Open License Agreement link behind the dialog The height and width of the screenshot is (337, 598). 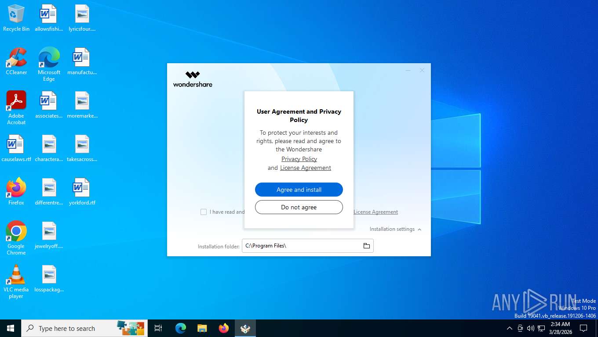376,212
